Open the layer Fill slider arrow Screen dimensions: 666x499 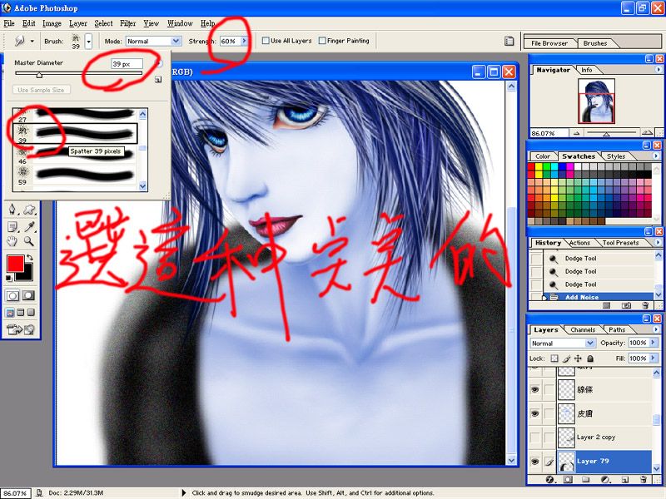(654, 358)
